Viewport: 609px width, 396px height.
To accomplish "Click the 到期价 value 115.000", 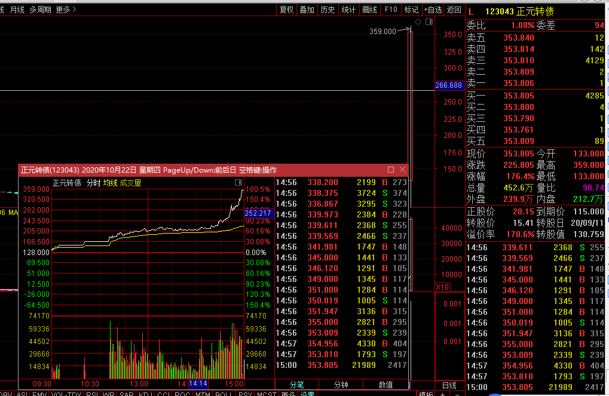I will (589, 211).
